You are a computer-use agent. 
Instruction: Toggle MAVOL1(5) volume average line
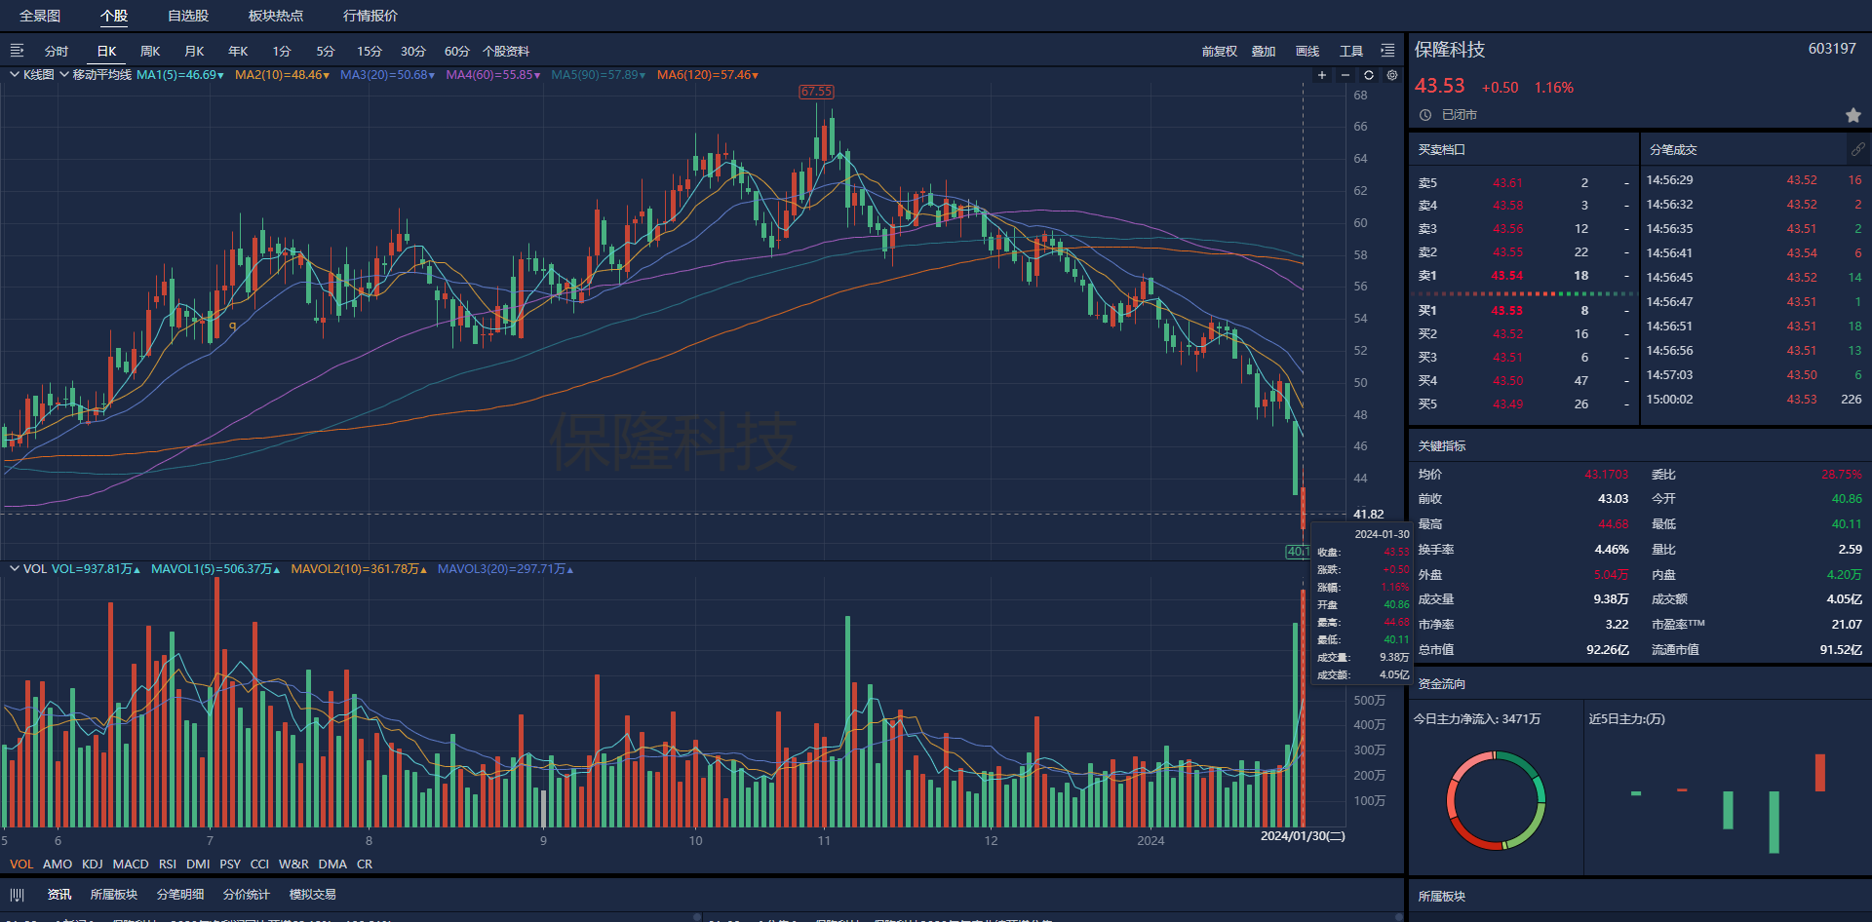click(x=215, y=569)
